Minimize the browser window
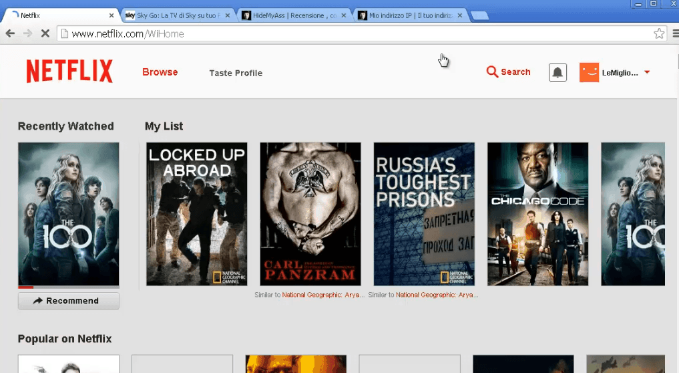The width and height of the screenshot is (679, 373). pyautogui.click(x=638, y=4)
